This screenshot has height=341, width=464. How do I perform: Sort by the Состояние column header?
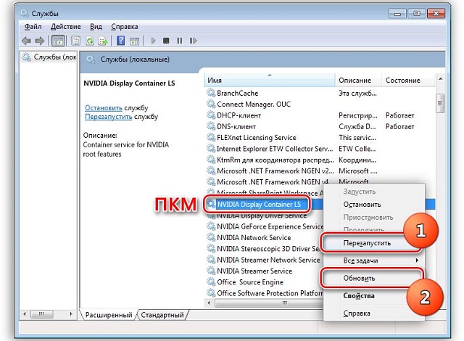[408, 80]
